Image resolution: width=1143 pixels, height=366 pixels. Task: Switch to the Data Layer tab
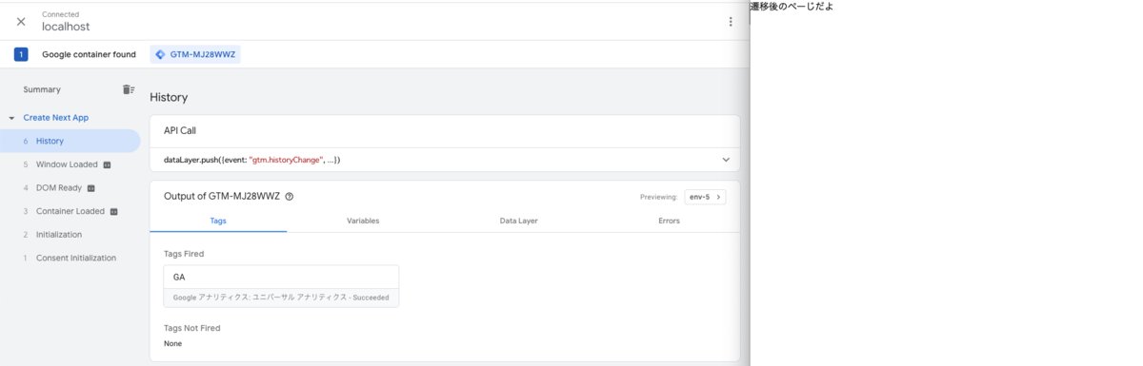[x=518, y=221]
